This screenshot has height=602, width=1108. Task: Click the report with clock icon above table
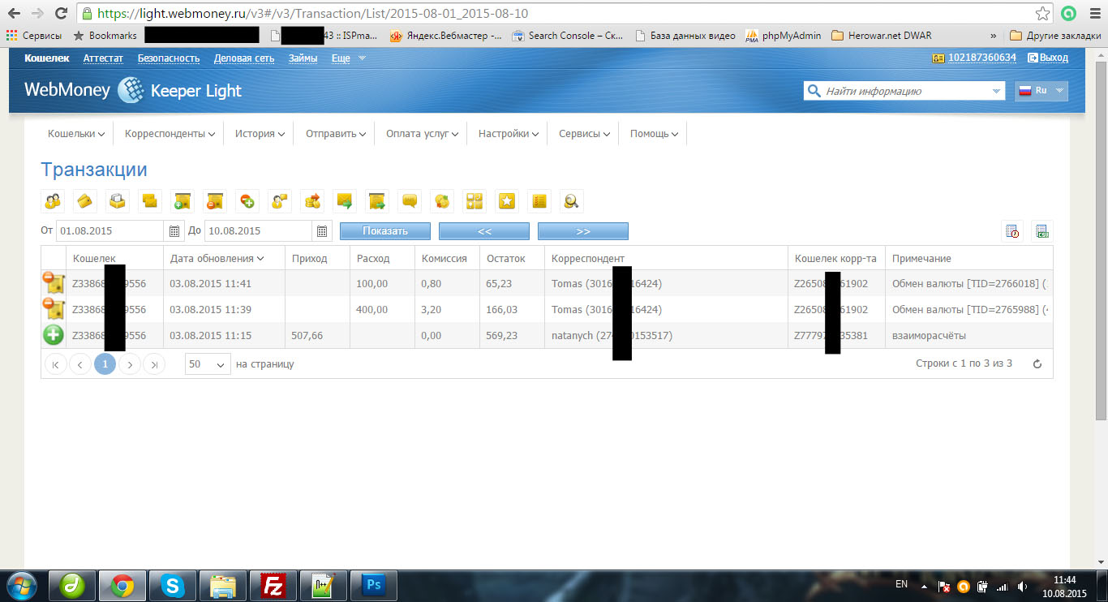(1013, 231)
